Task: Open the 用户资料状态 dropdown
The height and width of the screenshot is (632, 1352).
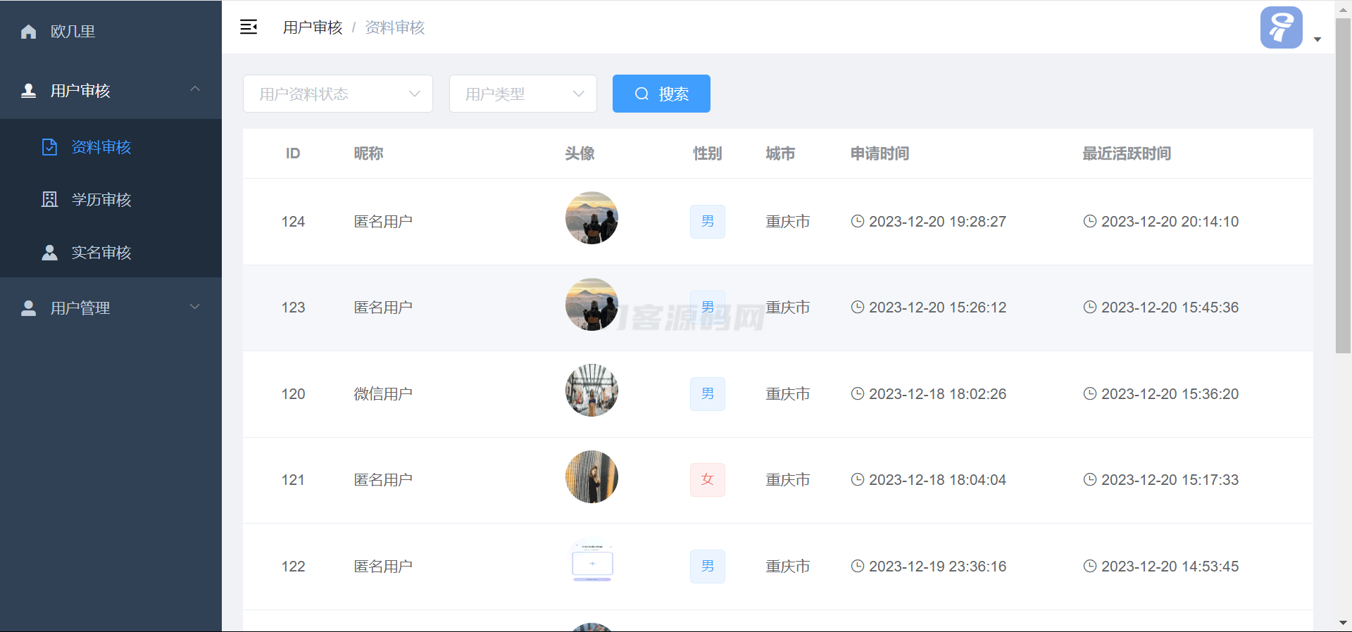Action: pos(338,94)
